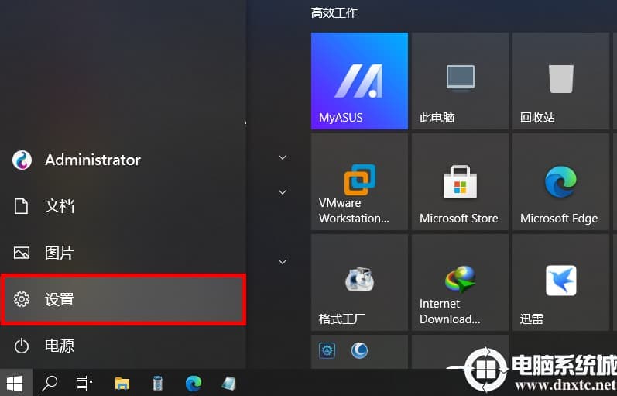Expand the first app list chevron
Image resolution: width=617 pixels, height=396 pixels.
coord(282,157)
